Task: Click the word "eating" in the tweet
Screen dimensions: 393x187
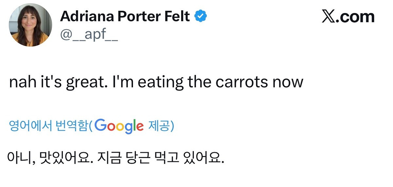Action: tap(160, 82)
